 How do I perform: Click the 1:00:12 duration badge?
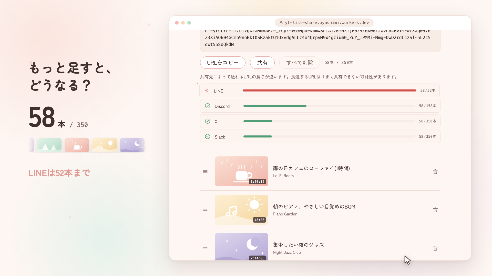click(258, 182)
